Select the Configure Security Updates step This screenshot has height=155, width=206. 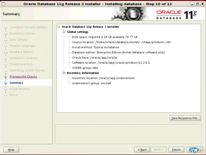29,27
